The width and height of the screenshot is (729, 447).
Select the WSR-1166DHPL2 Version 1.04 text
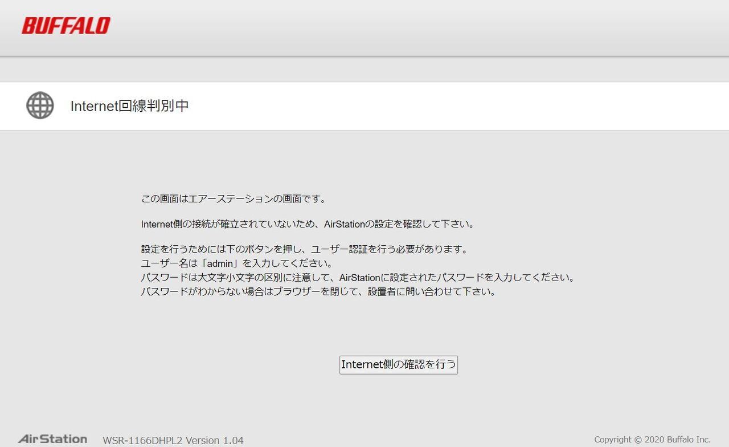click(x=173, y=440)
